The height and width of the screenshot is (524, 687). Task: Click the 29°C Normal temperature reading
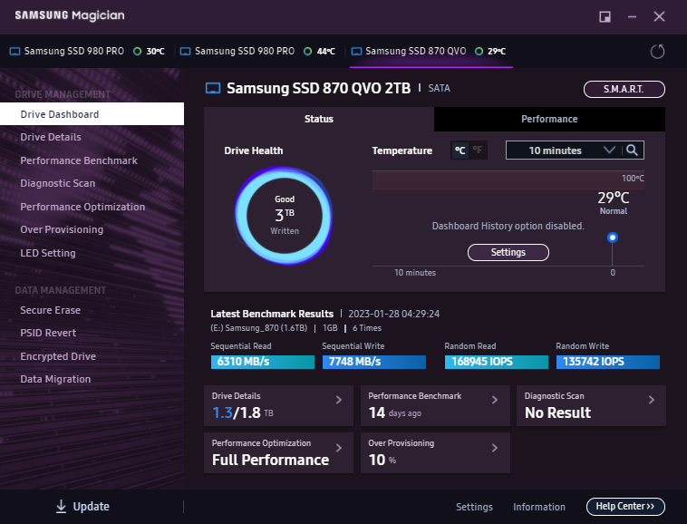point(614,202)
